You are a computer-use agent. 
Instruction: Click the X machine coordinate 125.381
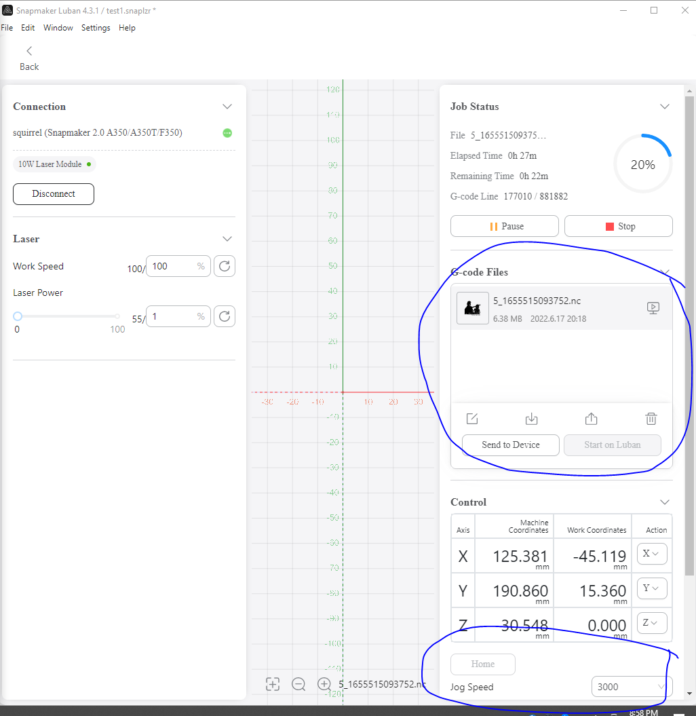[520, 557]
